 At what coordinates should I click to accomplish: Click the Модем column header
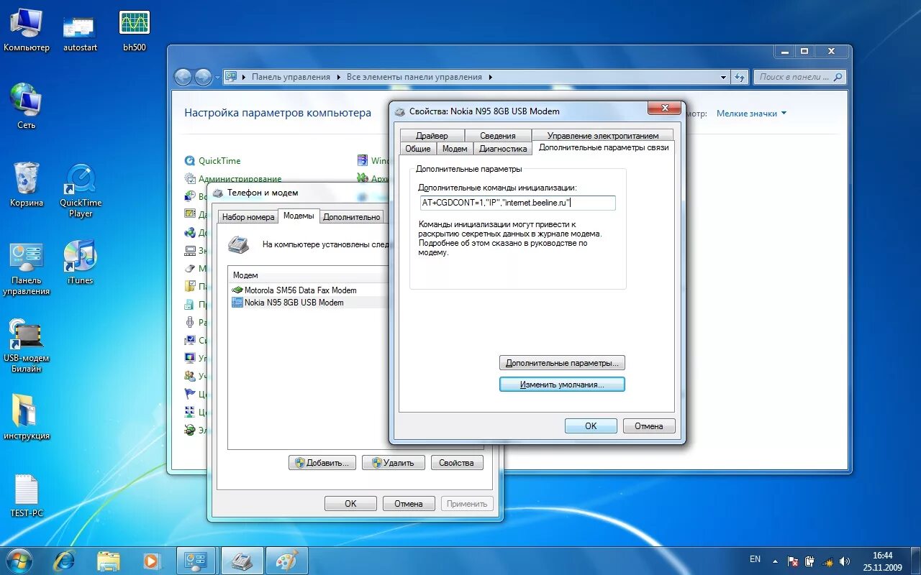[x=308, y=275]
